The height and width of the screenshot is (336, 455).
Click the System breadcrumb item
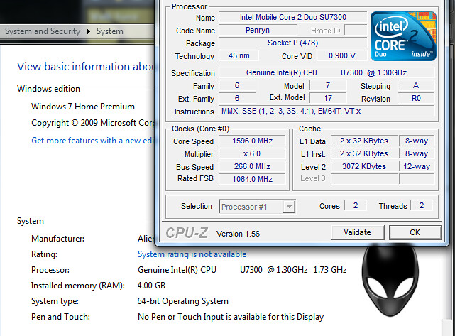click(x=110, y=31)
